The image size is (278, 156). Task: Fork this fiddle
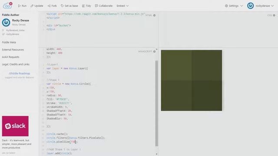click(x=52, y=6)
